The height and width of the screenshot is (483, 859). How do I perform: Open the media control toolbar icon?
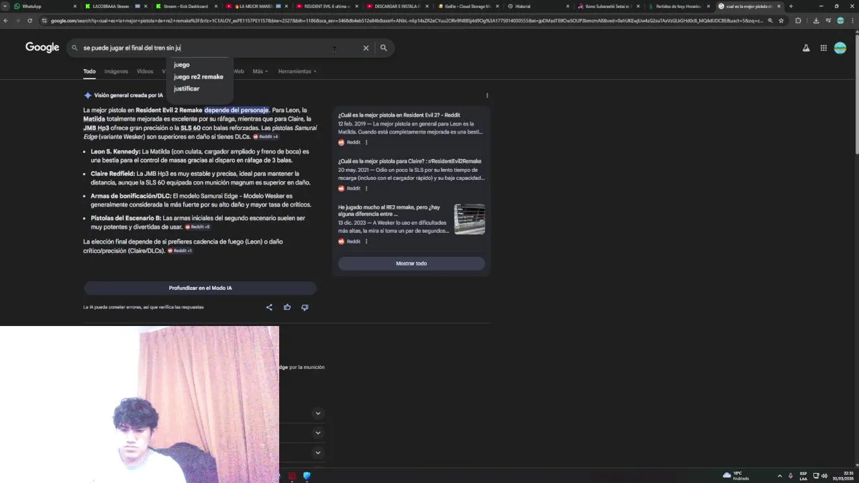pyautogui.click(x=827, y=21)
